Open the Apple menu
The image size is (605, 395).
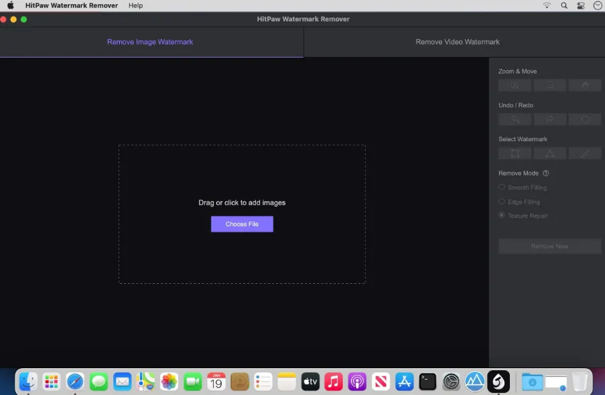click(x=11, y=5)
